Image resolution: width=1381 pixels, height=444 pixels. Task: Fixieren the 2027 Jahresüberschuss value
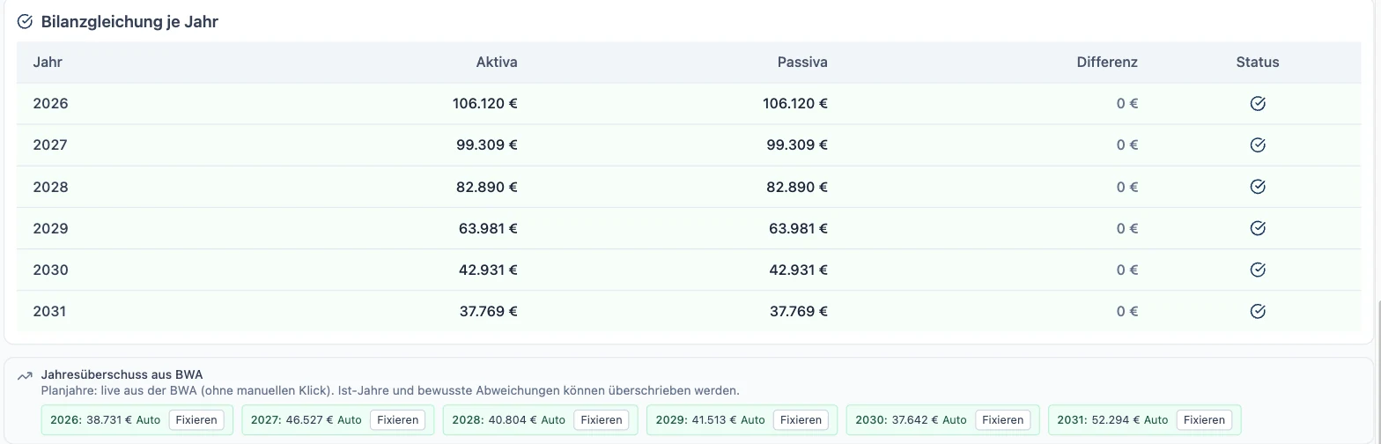tap(397, 420)
